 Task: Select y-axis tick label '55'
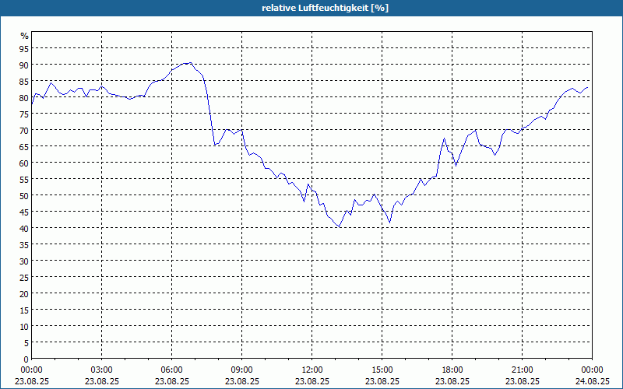pyautogui.click(x=24, y=180)
